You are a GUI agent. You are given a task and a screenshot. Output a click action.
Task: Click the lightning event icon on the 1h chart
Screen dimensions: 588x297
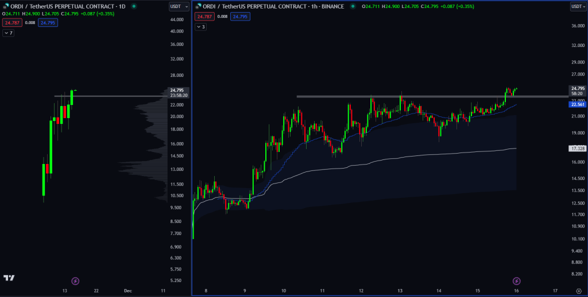tap(517, 281)
